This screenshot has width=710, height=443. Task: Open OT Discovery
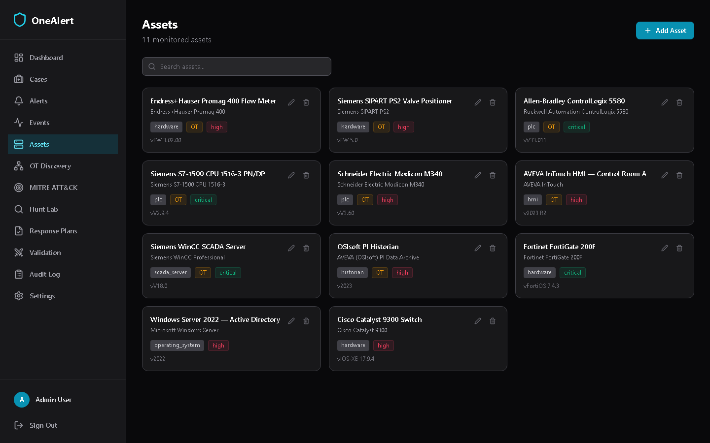click(63, 166)
